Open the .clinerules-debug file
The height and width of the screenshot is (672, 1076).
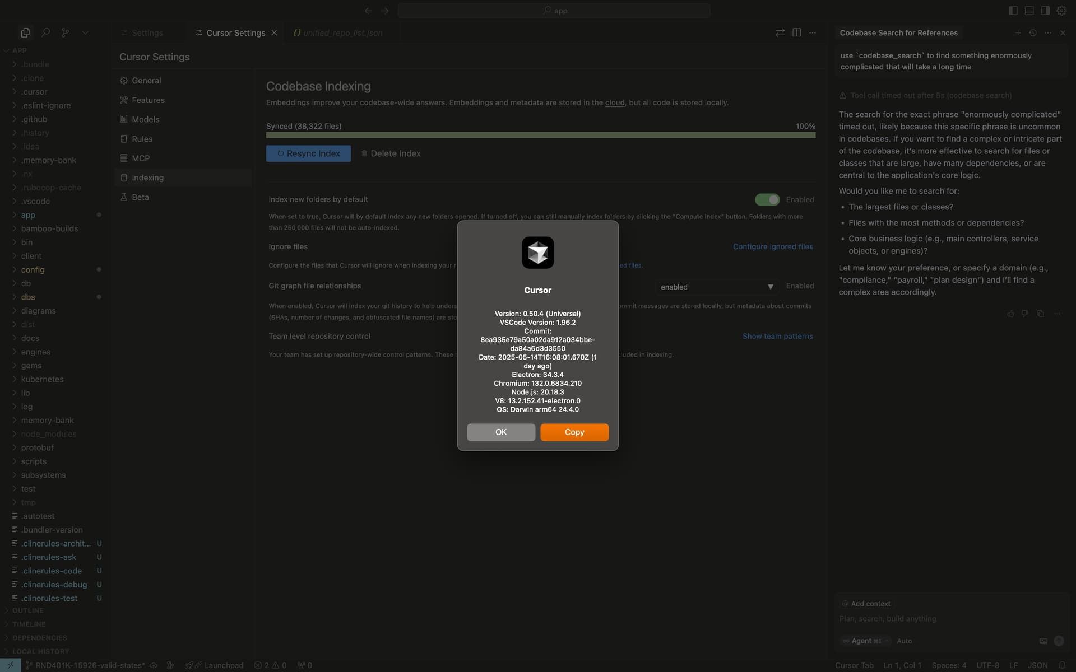pyautogui.click(x=54, y=585)
